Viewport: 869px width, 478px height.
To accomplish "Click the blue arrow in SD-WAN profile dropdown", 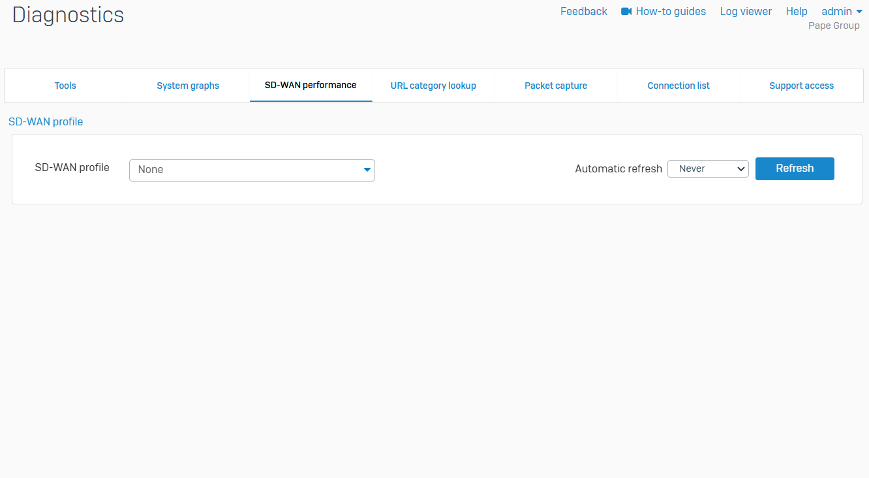I will coord(367,170).
